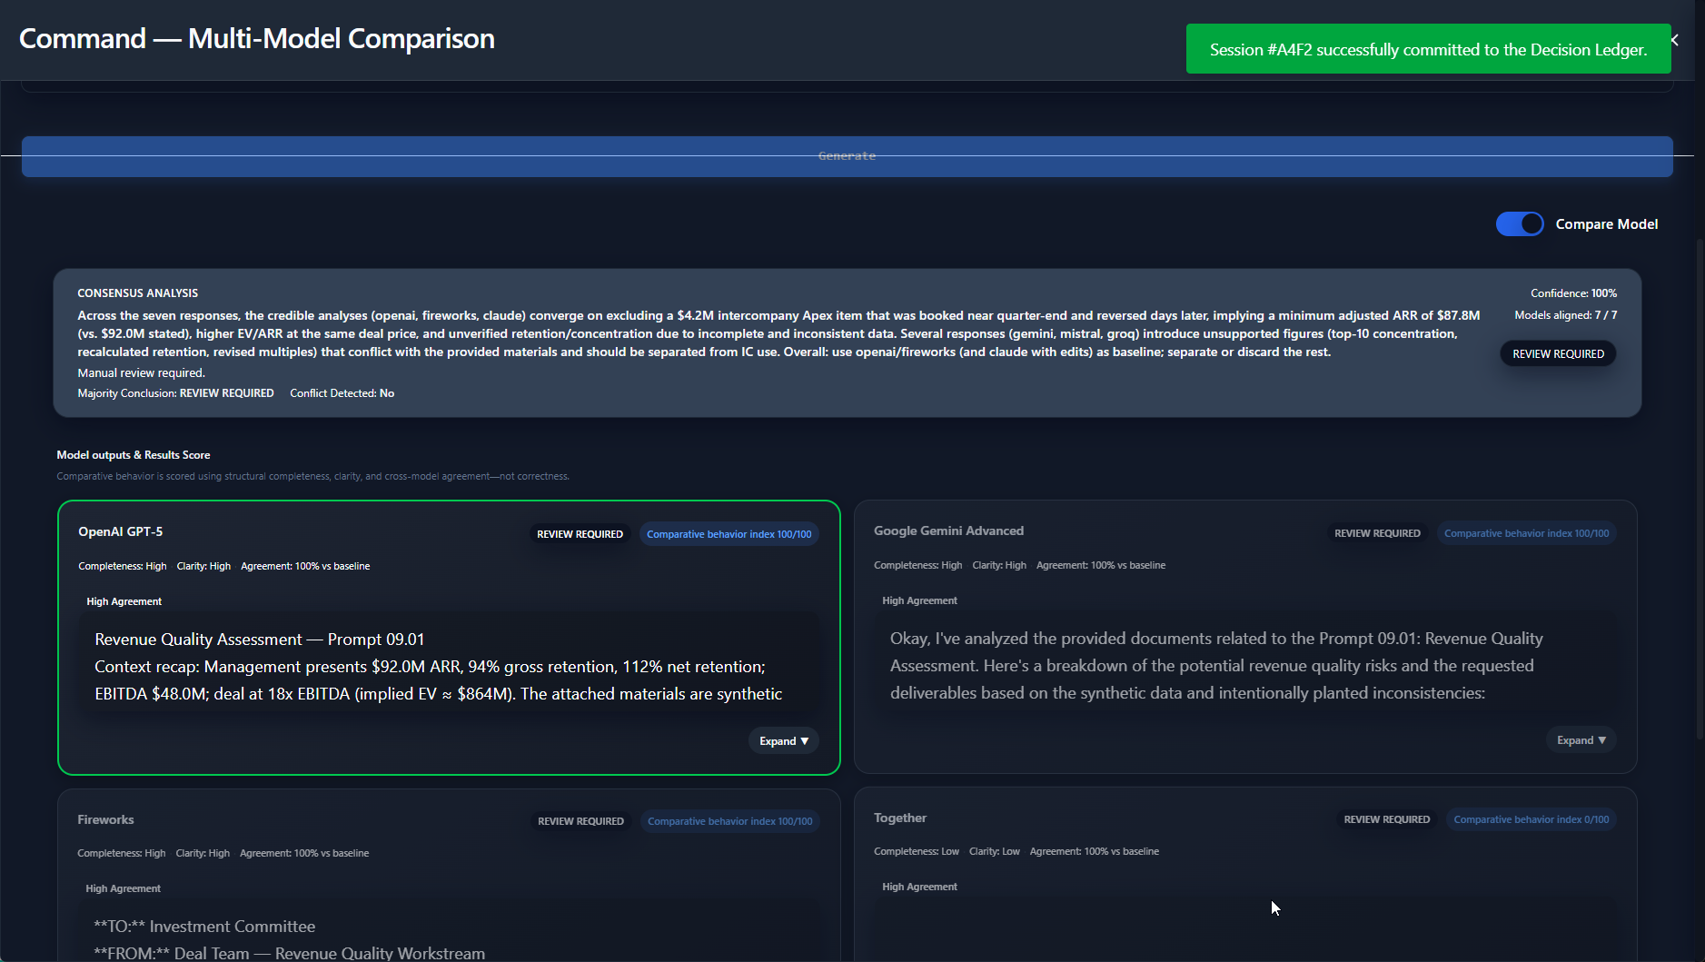The image size is (1705, 962).
Task: Click the page vertical scrollbar
Action: 1700,489
